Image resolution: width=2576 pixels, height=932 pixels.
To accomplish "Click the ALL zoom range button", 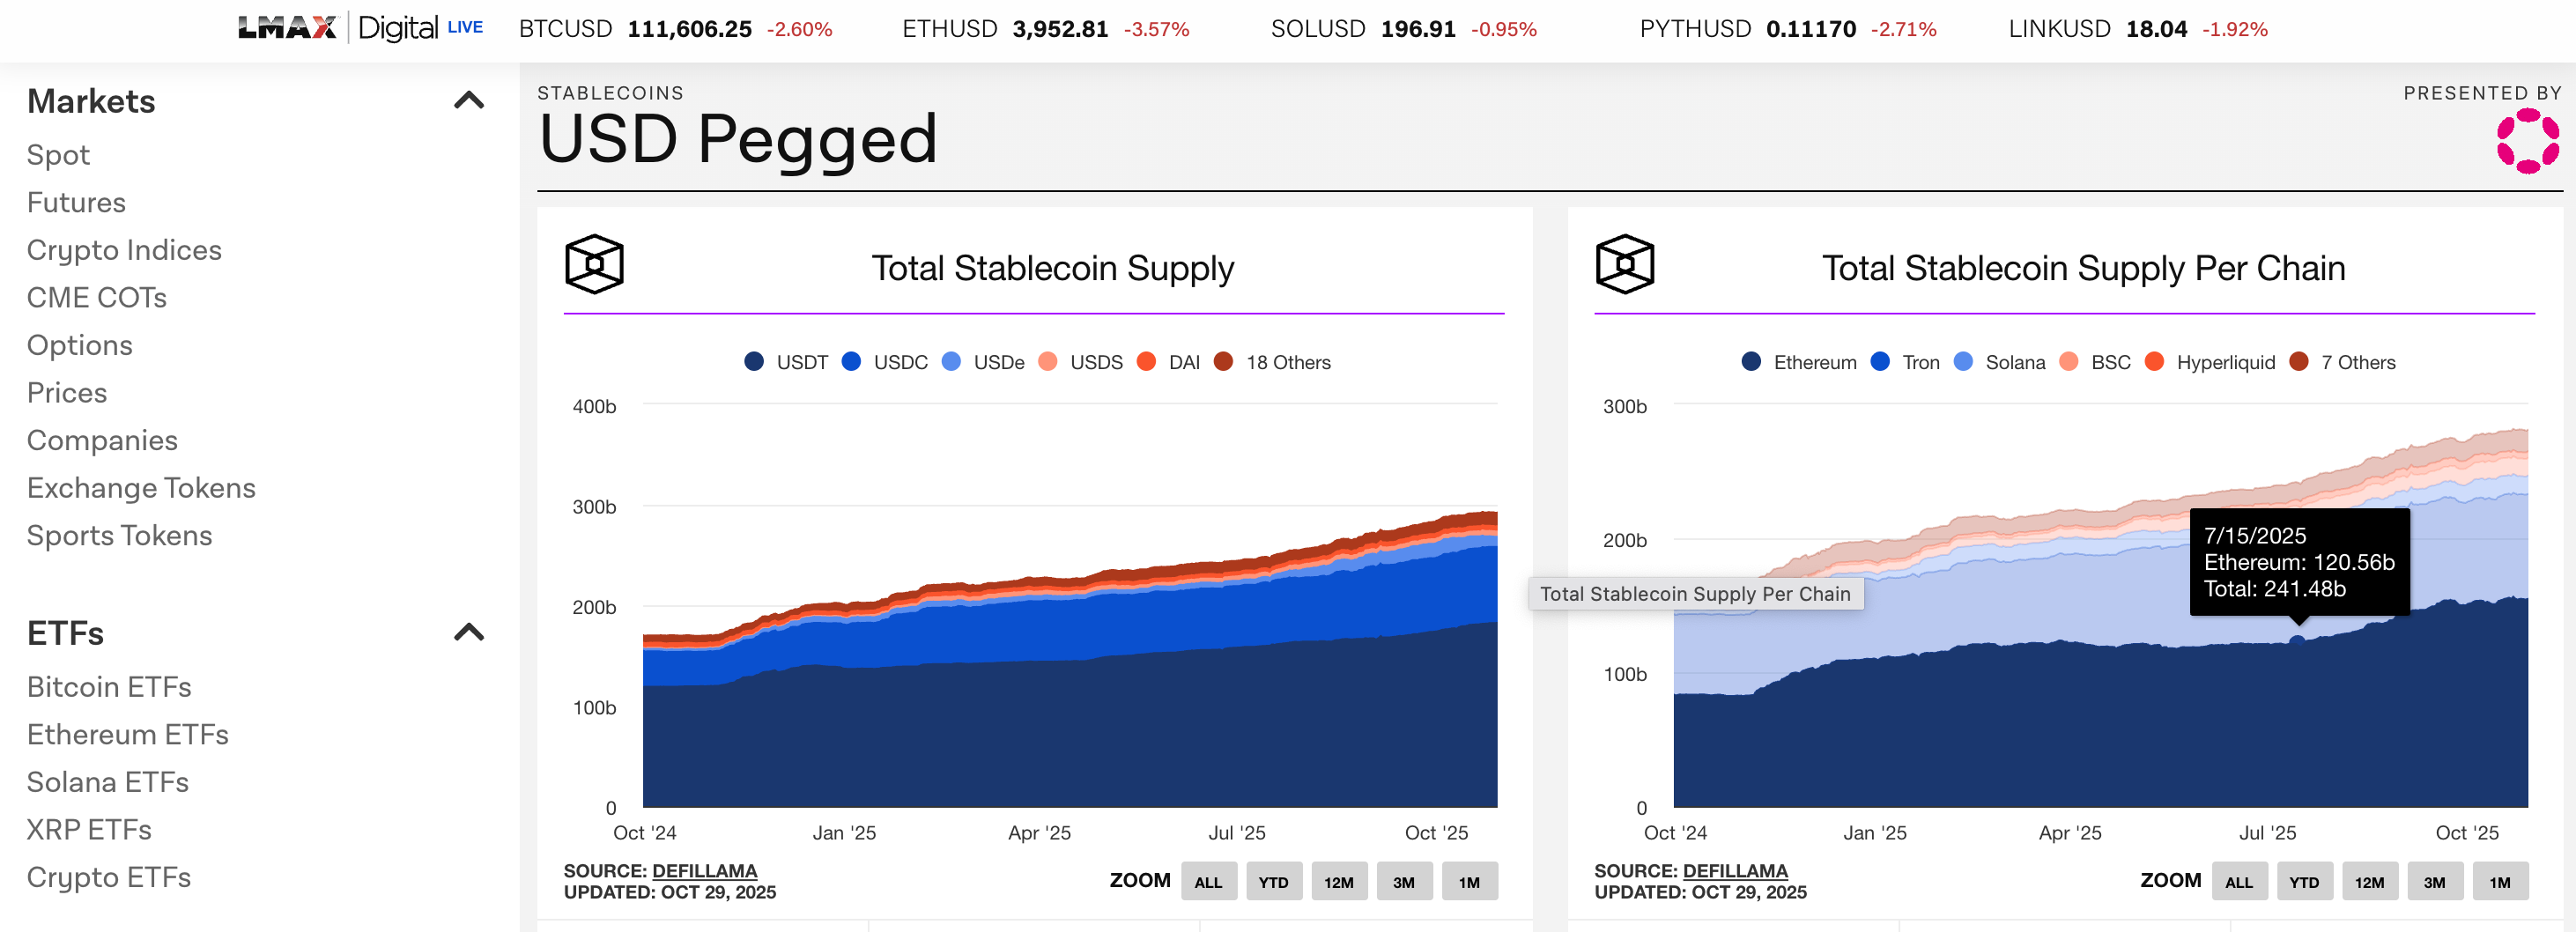I will tap(1209, 881).
